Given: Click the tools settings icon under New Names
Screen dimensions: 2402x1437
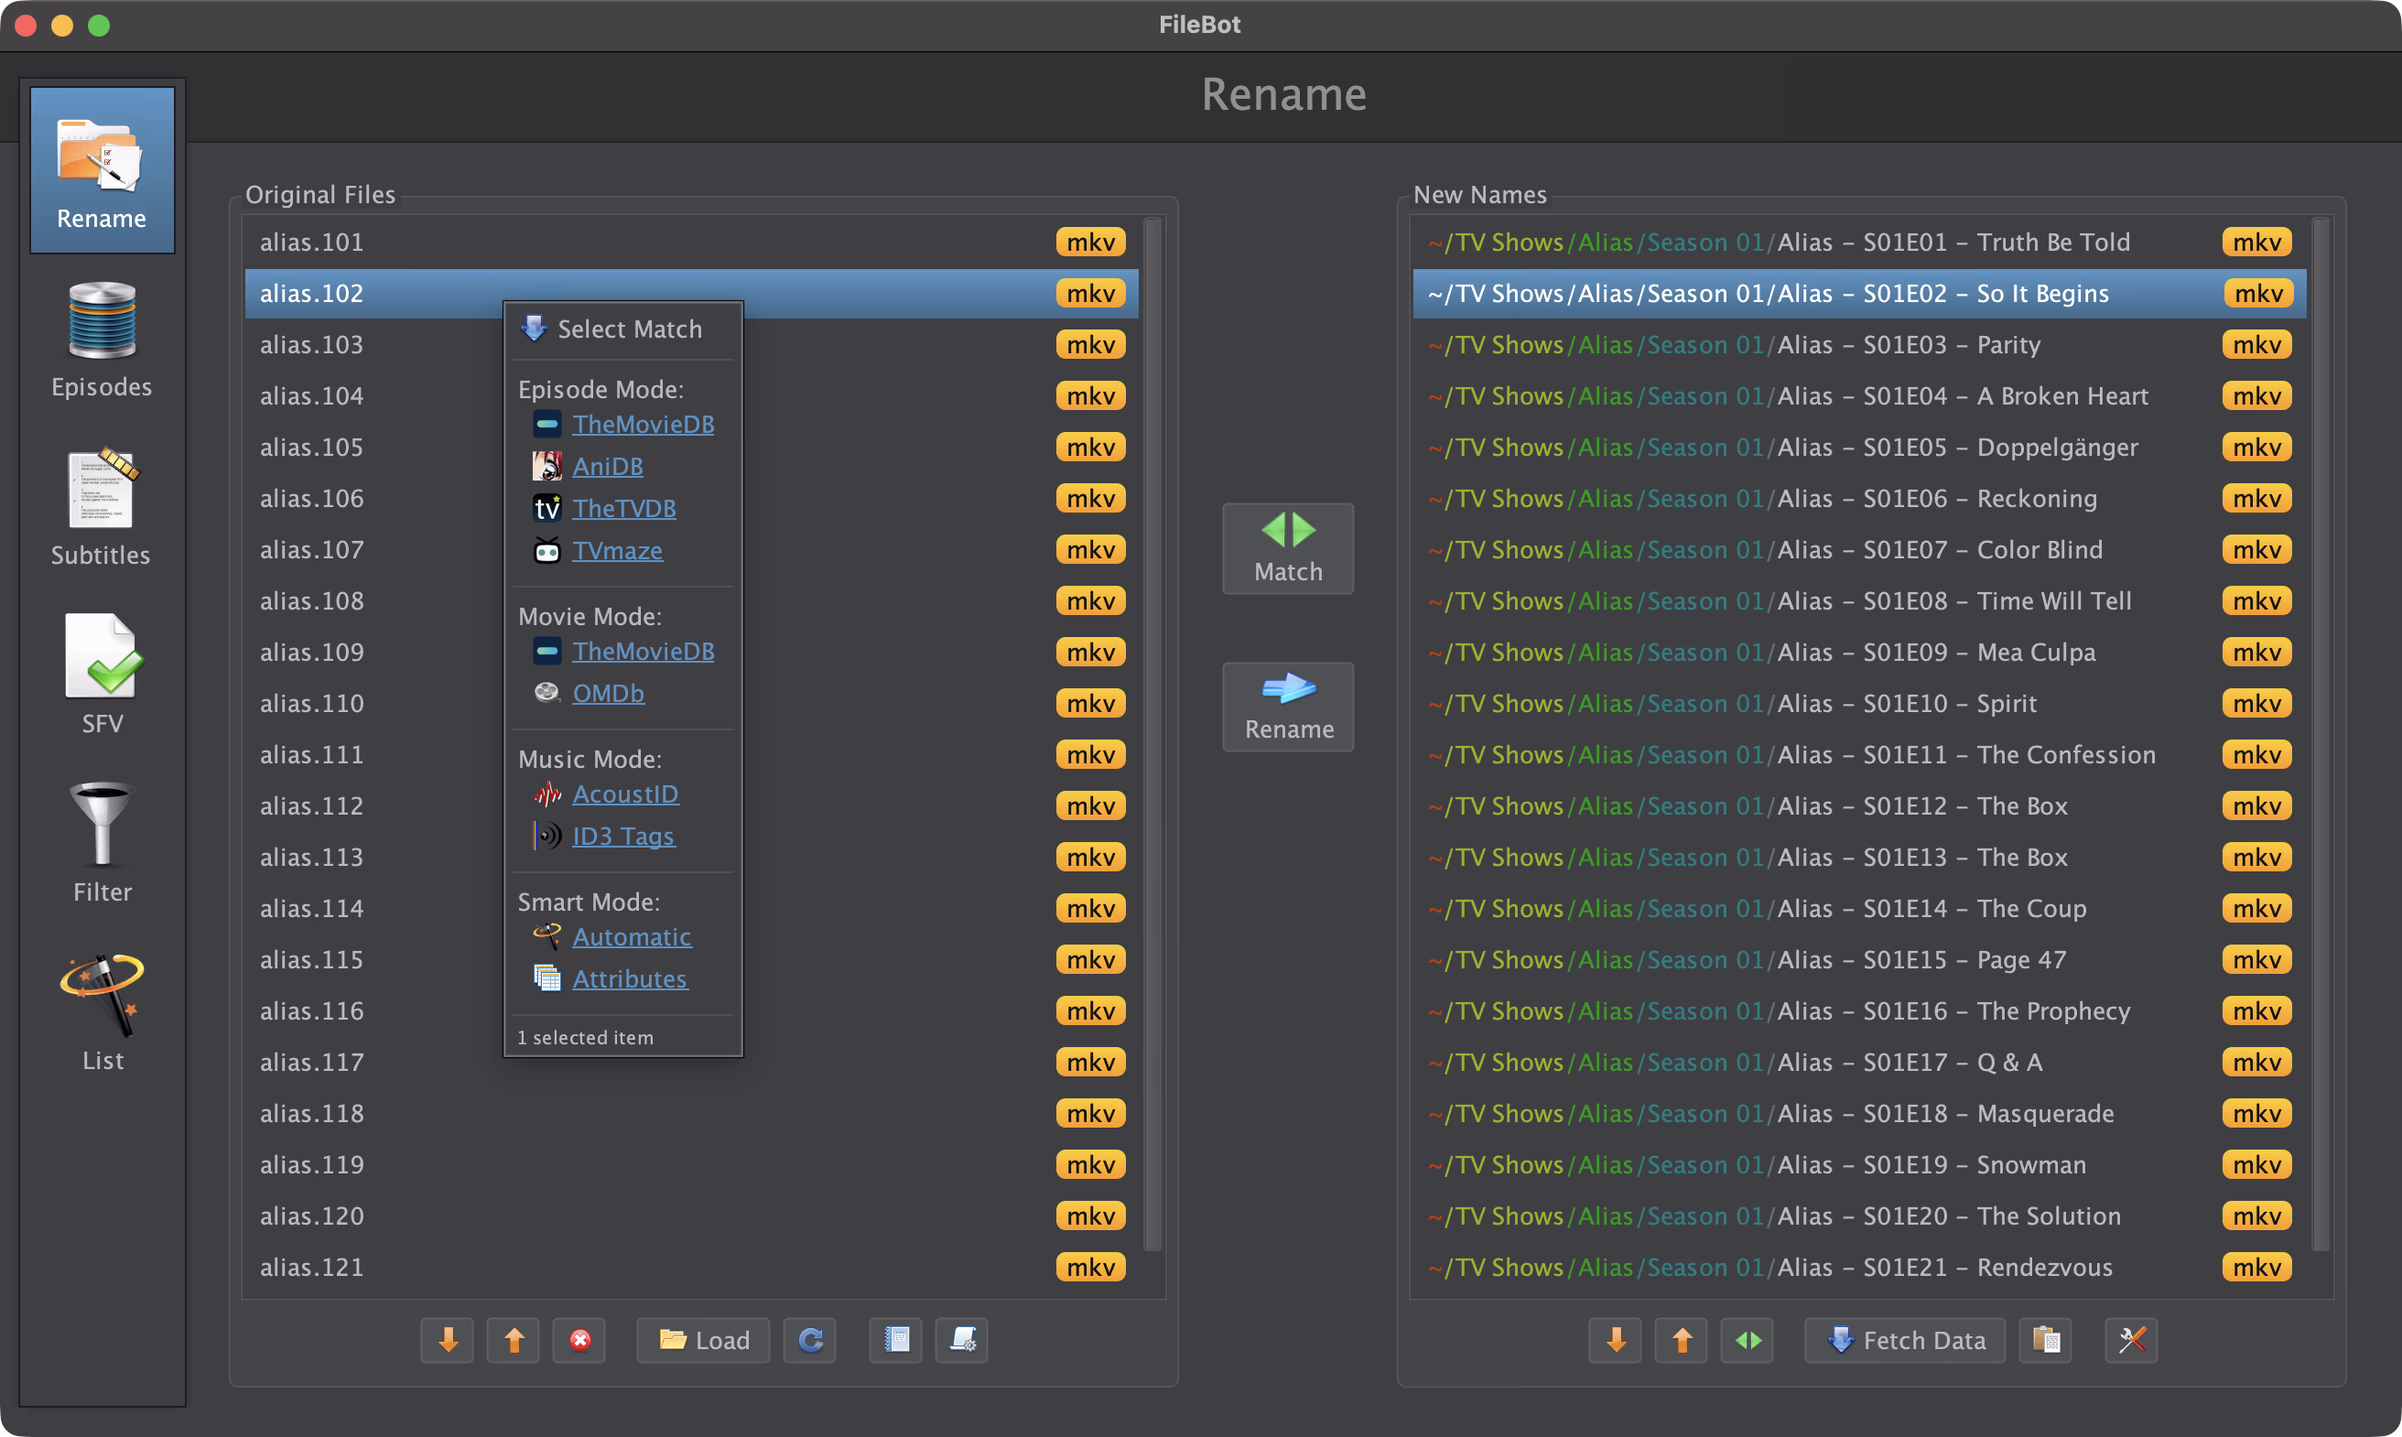Looking at the screenshot, I should (x=2131, y=1340).
